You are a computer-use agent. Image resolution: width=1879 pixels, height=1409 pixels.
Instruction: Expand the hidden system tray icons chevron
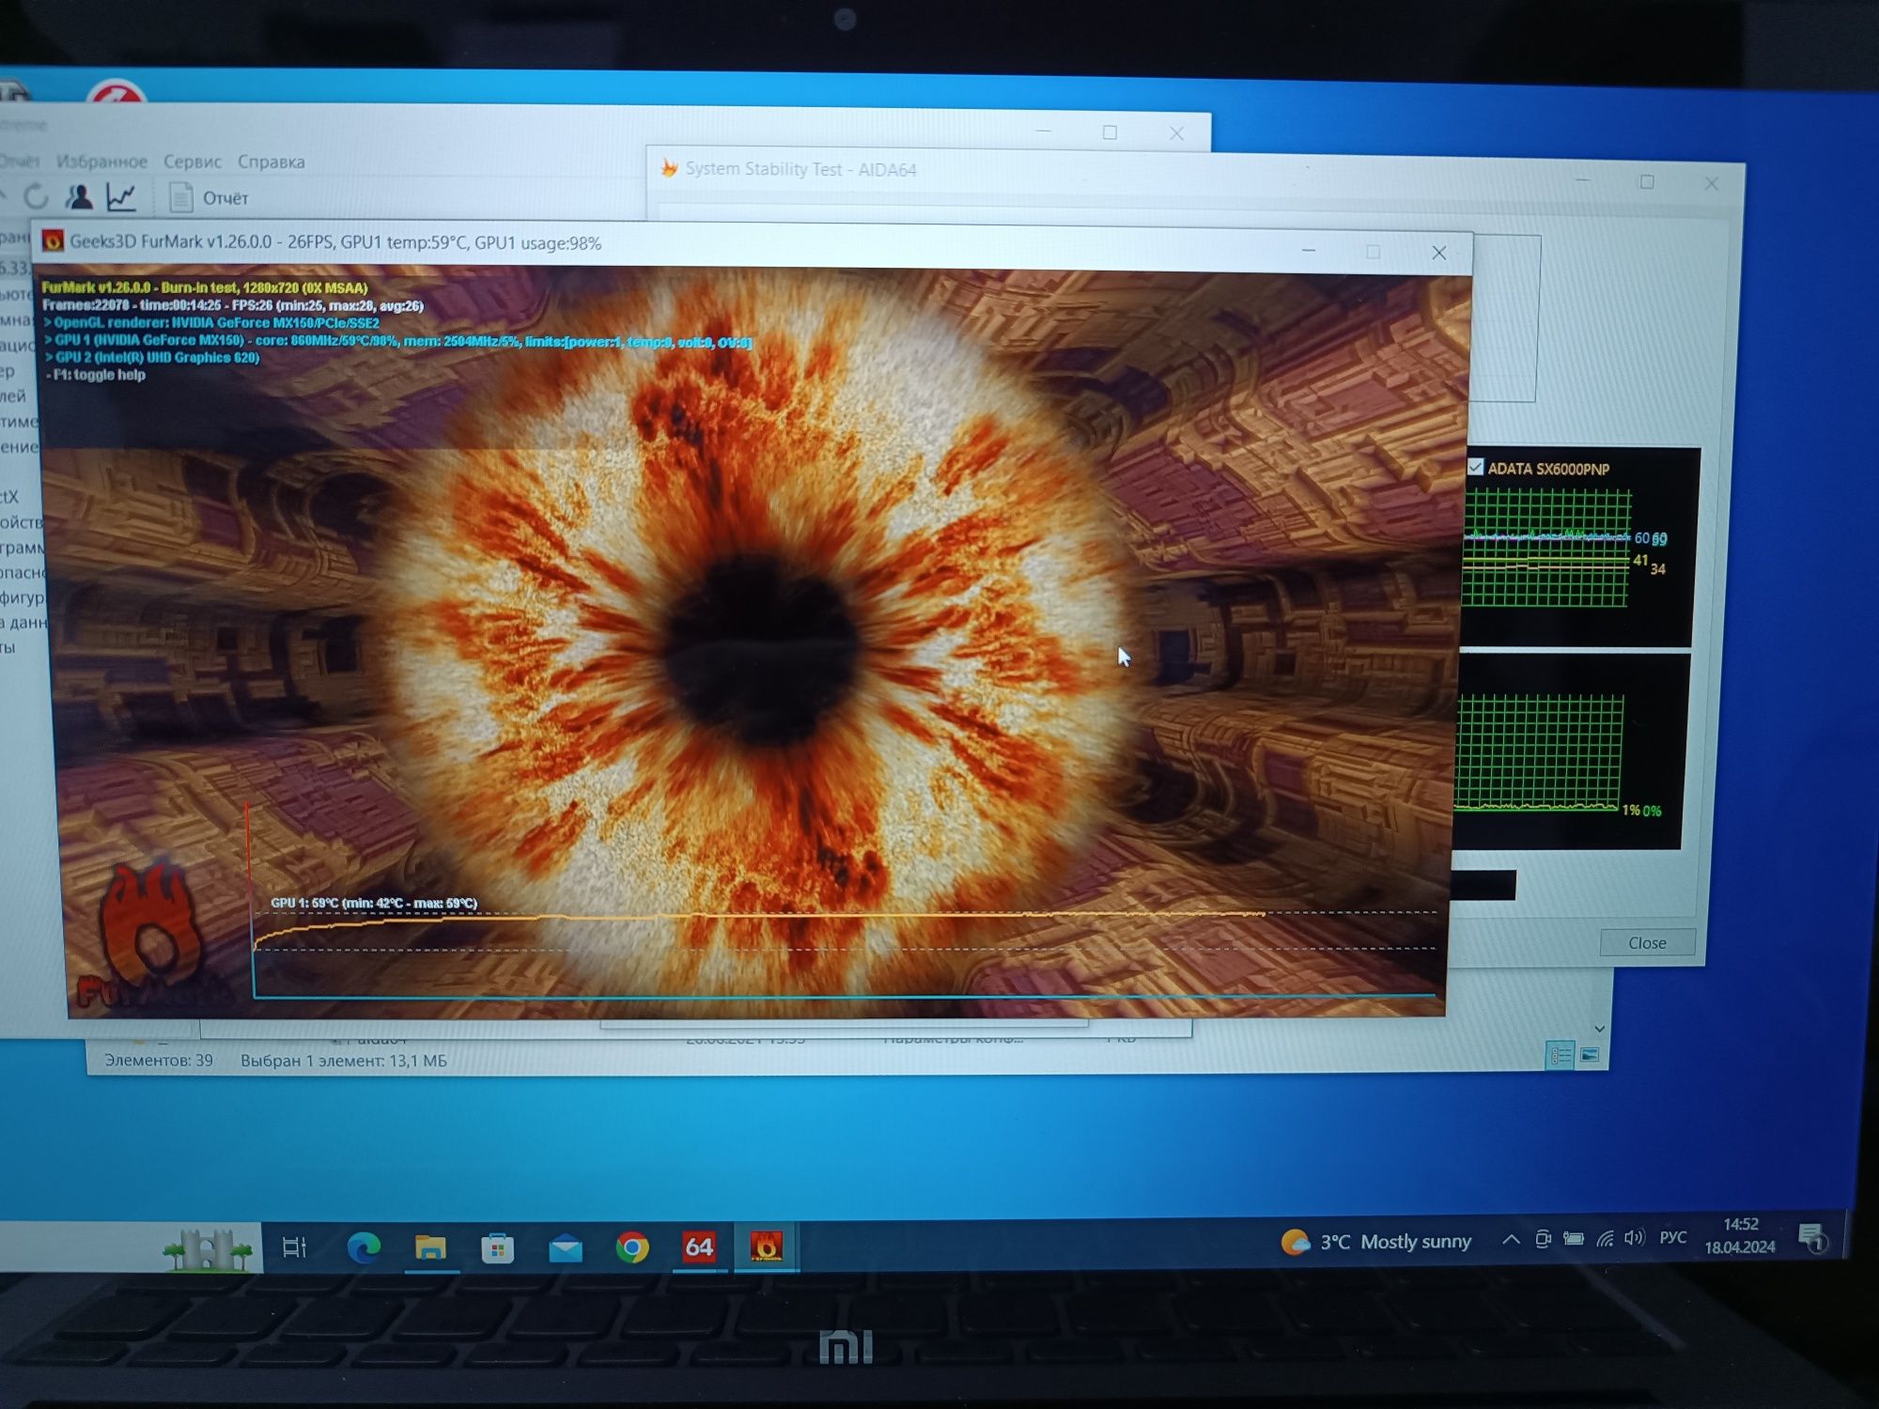tap(1511, 1240)
